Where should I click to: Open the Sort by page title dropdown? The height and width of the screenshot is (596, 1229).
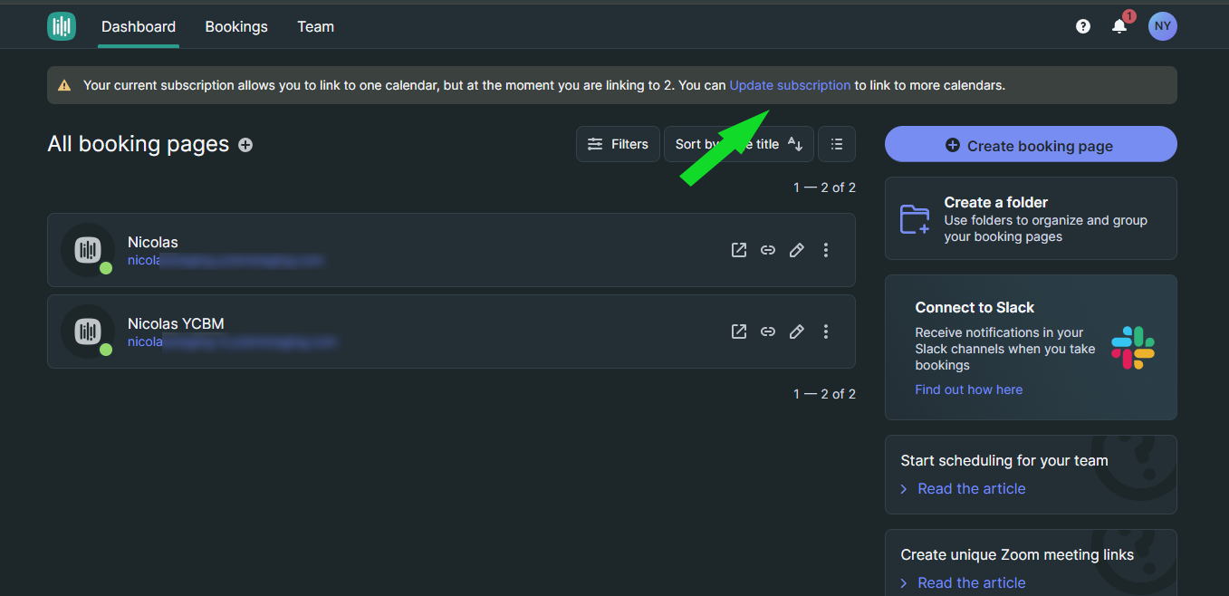click(739, 144)
